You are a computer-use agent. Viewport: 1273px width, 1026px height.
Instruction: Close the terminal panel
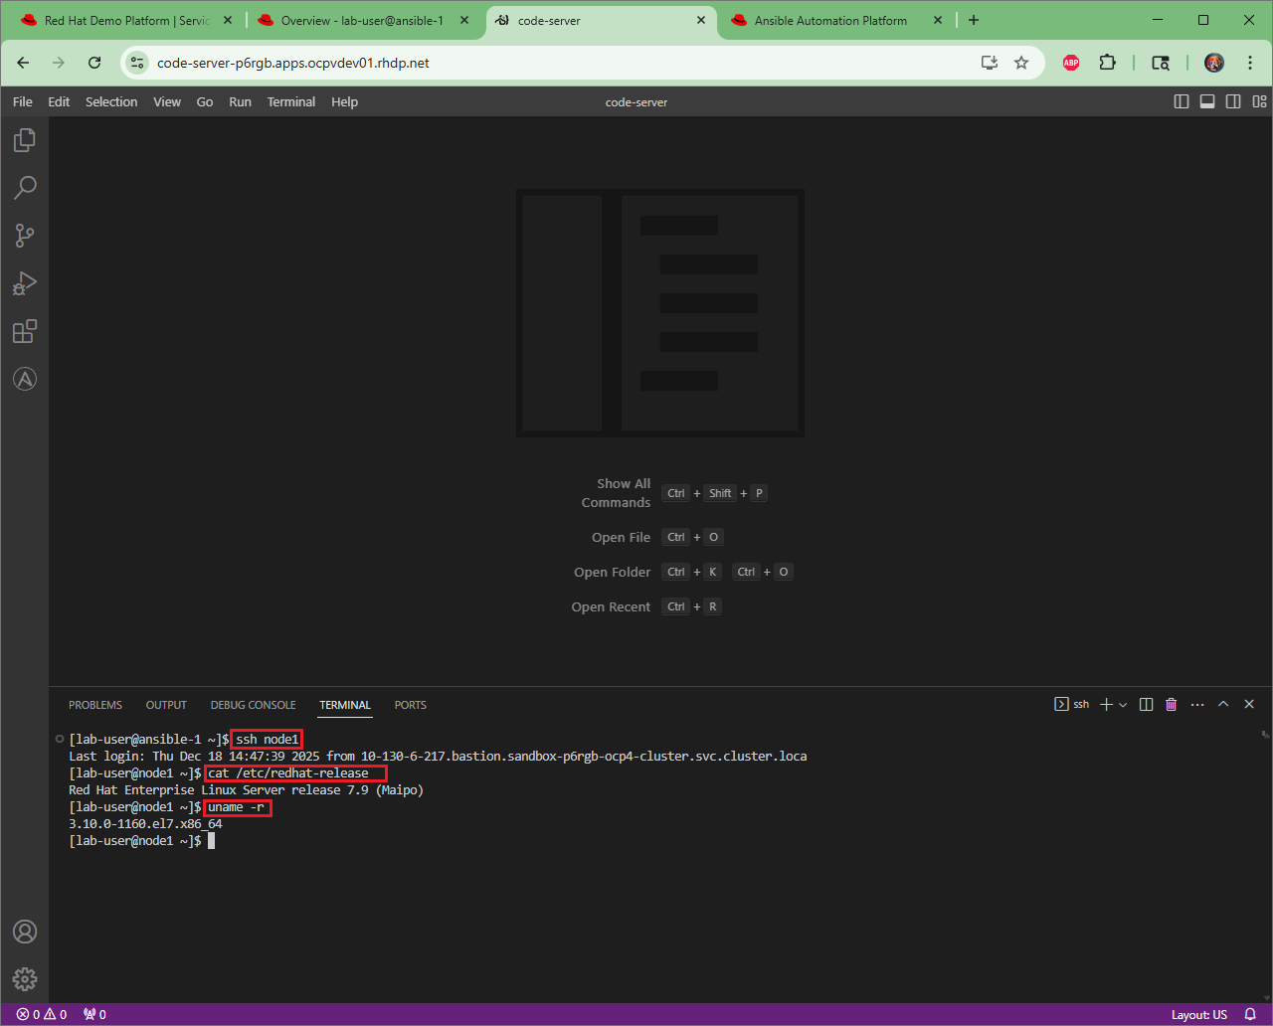(1249, 704)
